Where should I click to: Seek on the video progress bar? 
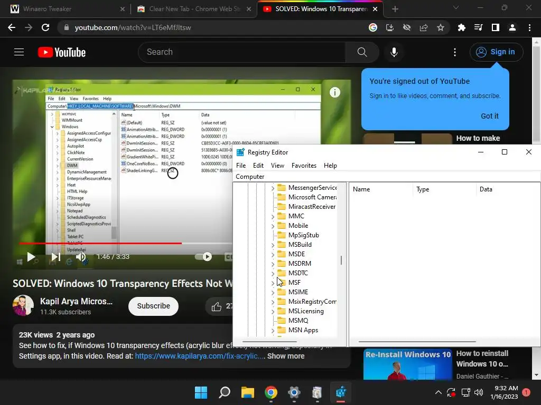coord(126,244)
